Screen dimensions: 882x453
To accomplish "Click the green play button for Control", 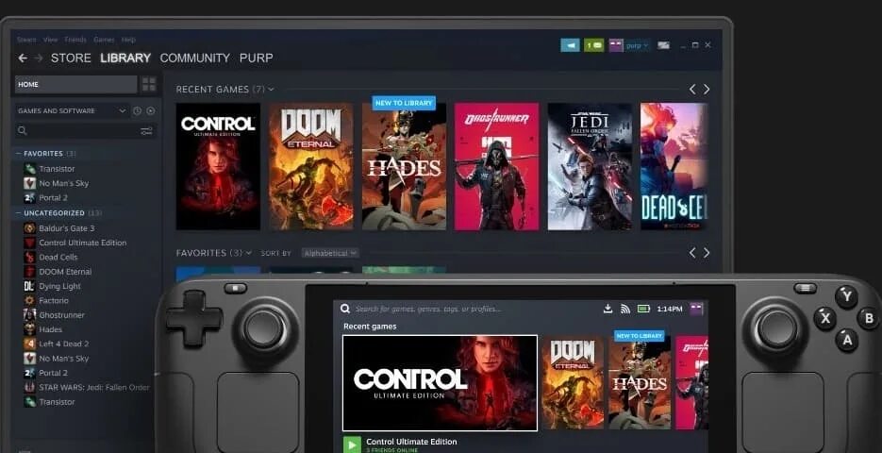I will pos(352,445).
